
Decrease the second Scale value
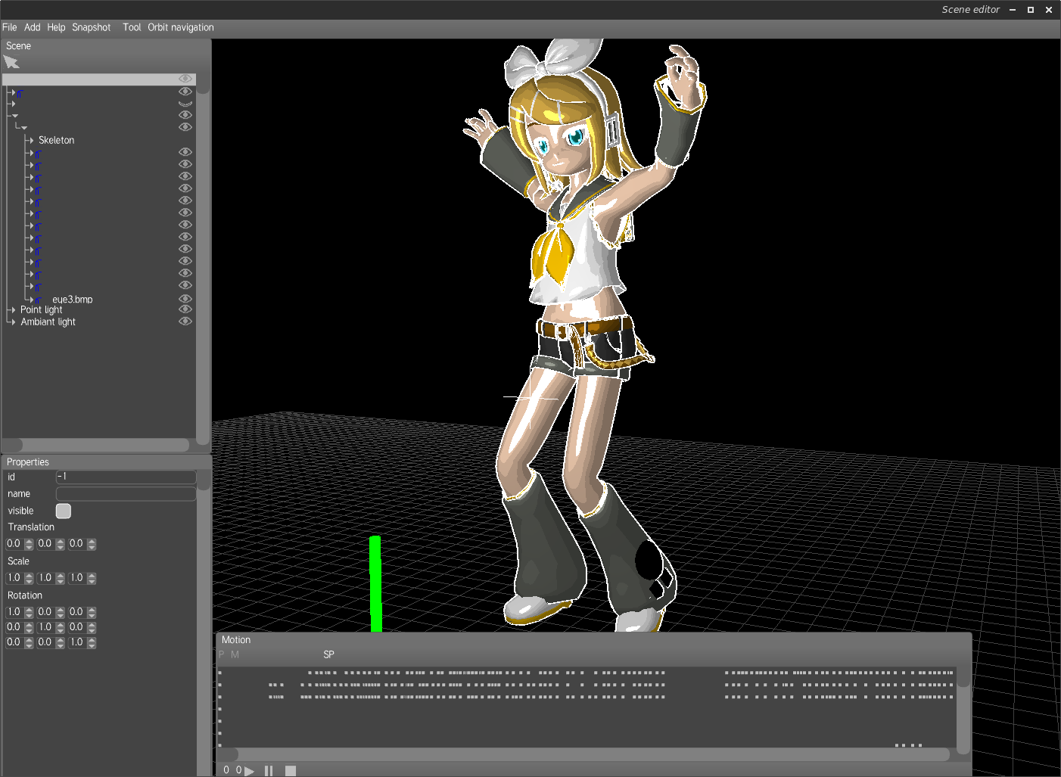61,581
